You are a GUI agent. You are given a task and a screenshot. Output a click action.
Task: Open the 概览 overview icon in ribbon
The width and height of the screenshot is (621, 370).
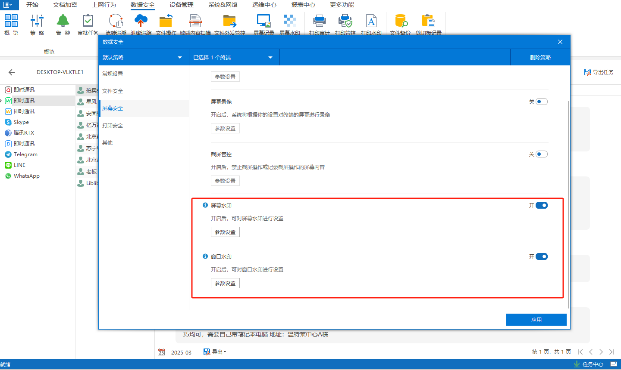[11, 22]
